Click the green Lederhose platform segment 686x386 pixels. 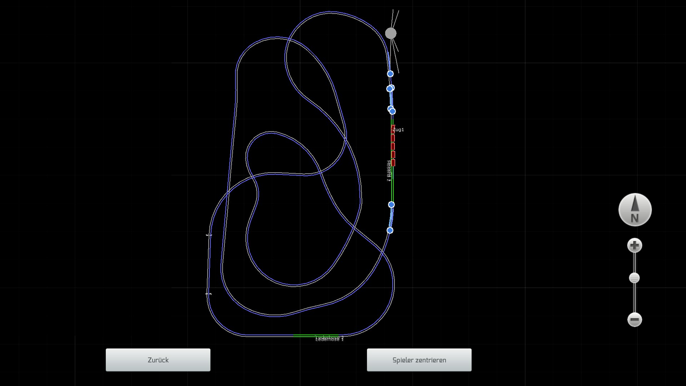tap(304, 336)
